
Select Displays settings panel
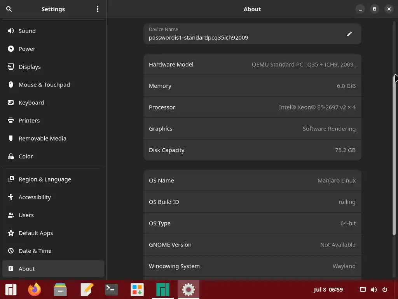click(x=53, y=67)
